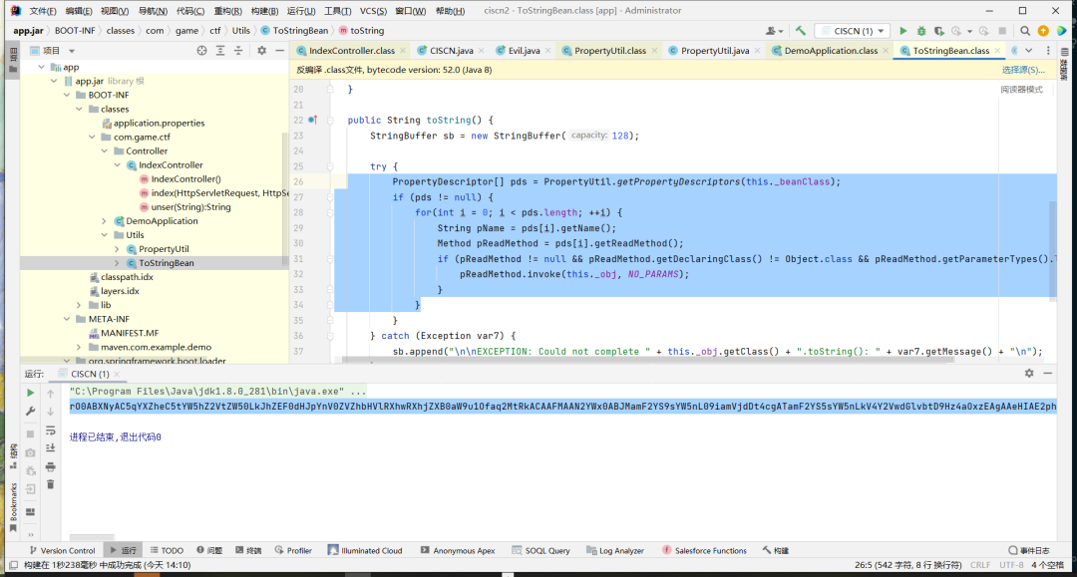This screenshot has width=1077, height=577.
Task: Open Bookmarks side panel
Action: click(13, 507)
